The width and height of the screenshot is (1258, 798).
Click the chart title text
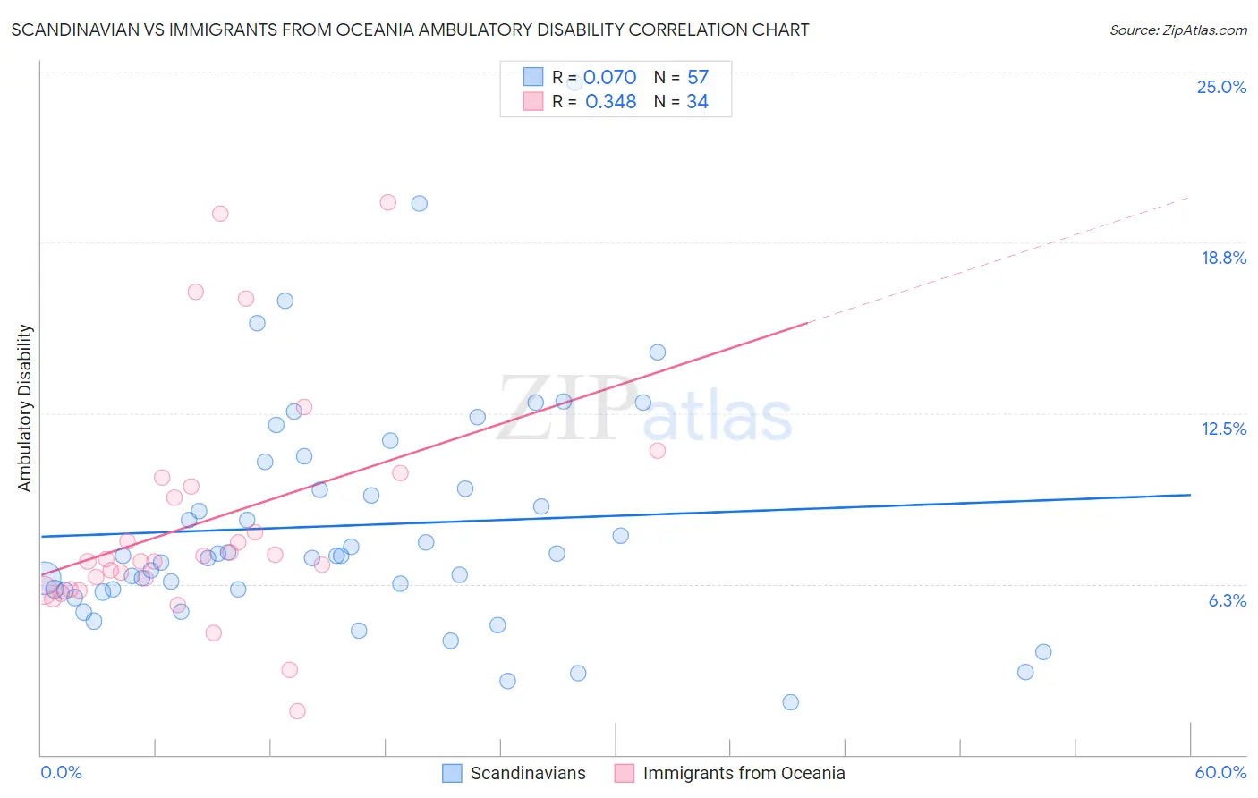(x=410, y=30)
